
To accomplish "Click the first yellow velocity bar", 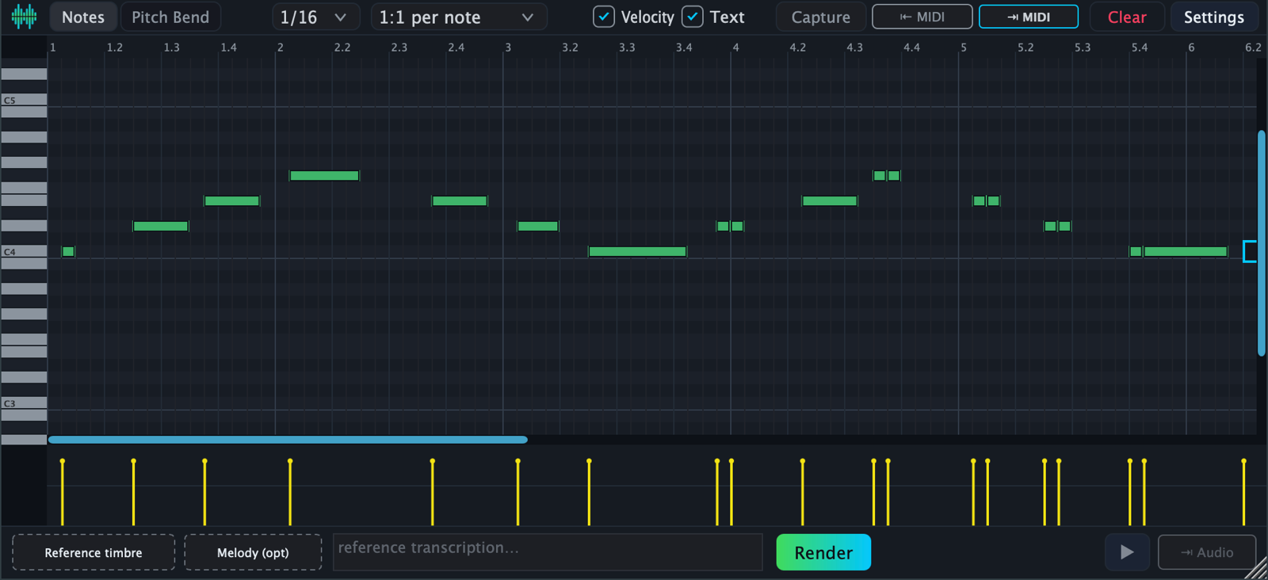I will coord(63,491).
